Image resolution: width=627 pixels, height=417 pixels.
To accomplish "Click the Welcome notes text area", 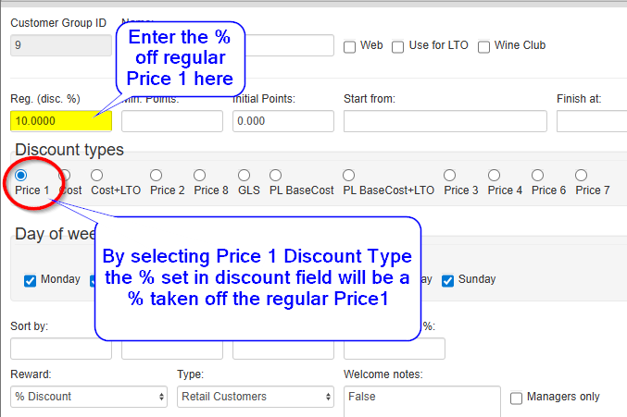I will 422,401.
